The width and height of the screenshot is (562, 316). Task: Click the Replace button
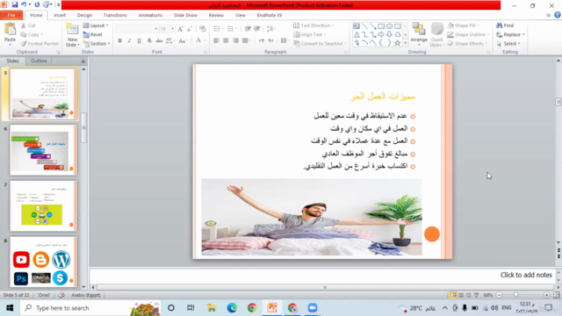pos(510,34)
